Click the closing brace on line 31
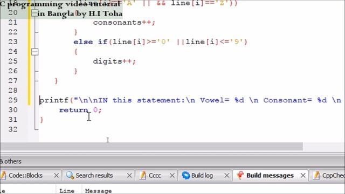 tap(42, 120)
